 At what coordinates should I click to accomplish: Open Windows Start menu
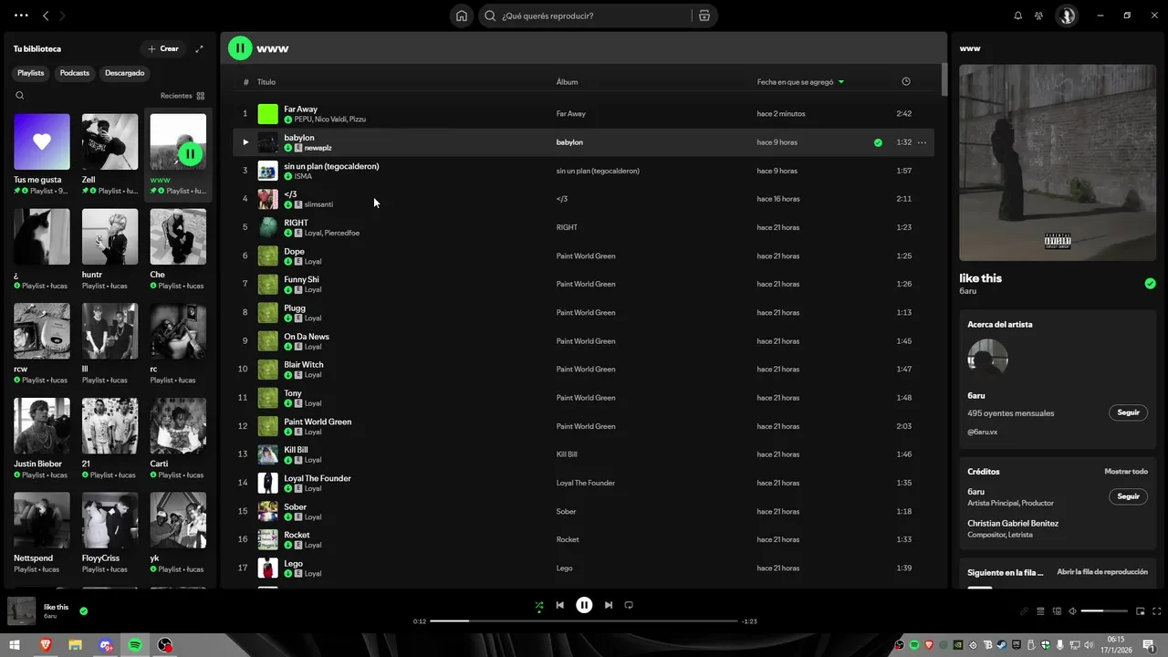click(x=15, y=645)
